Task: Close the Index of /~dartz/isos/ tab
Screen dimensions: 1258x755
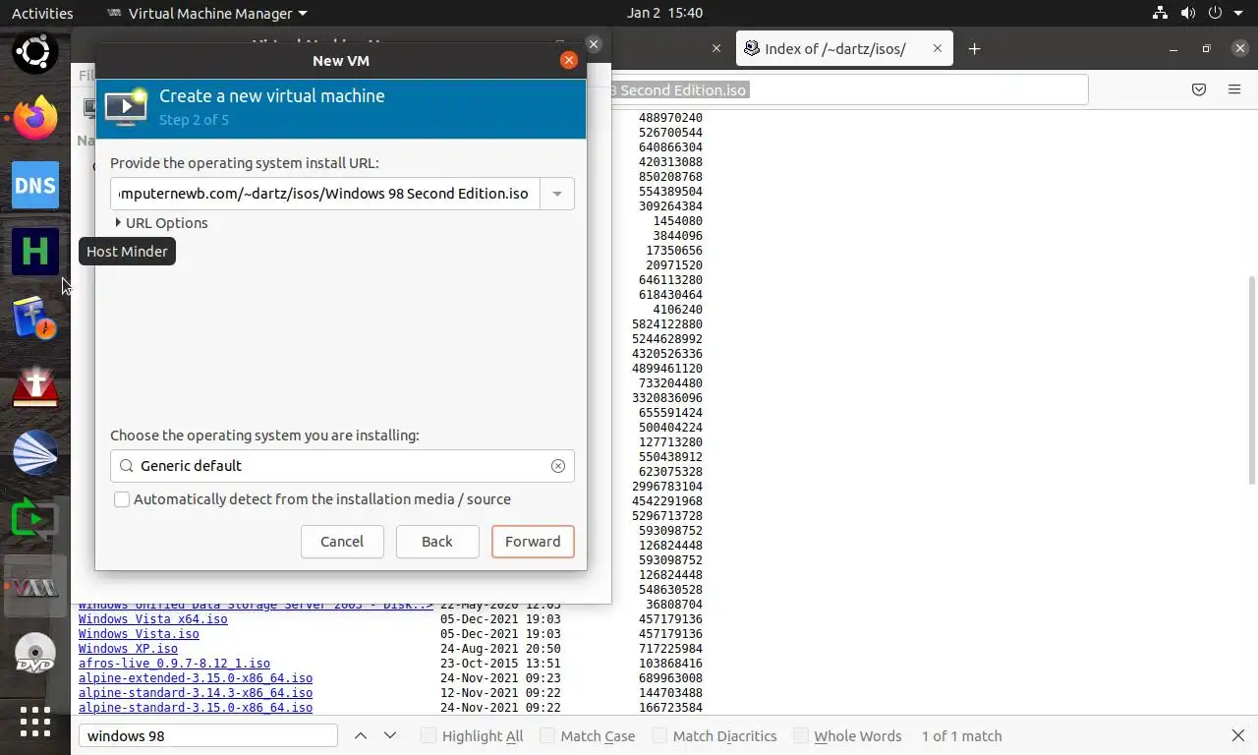Action: 938,48
